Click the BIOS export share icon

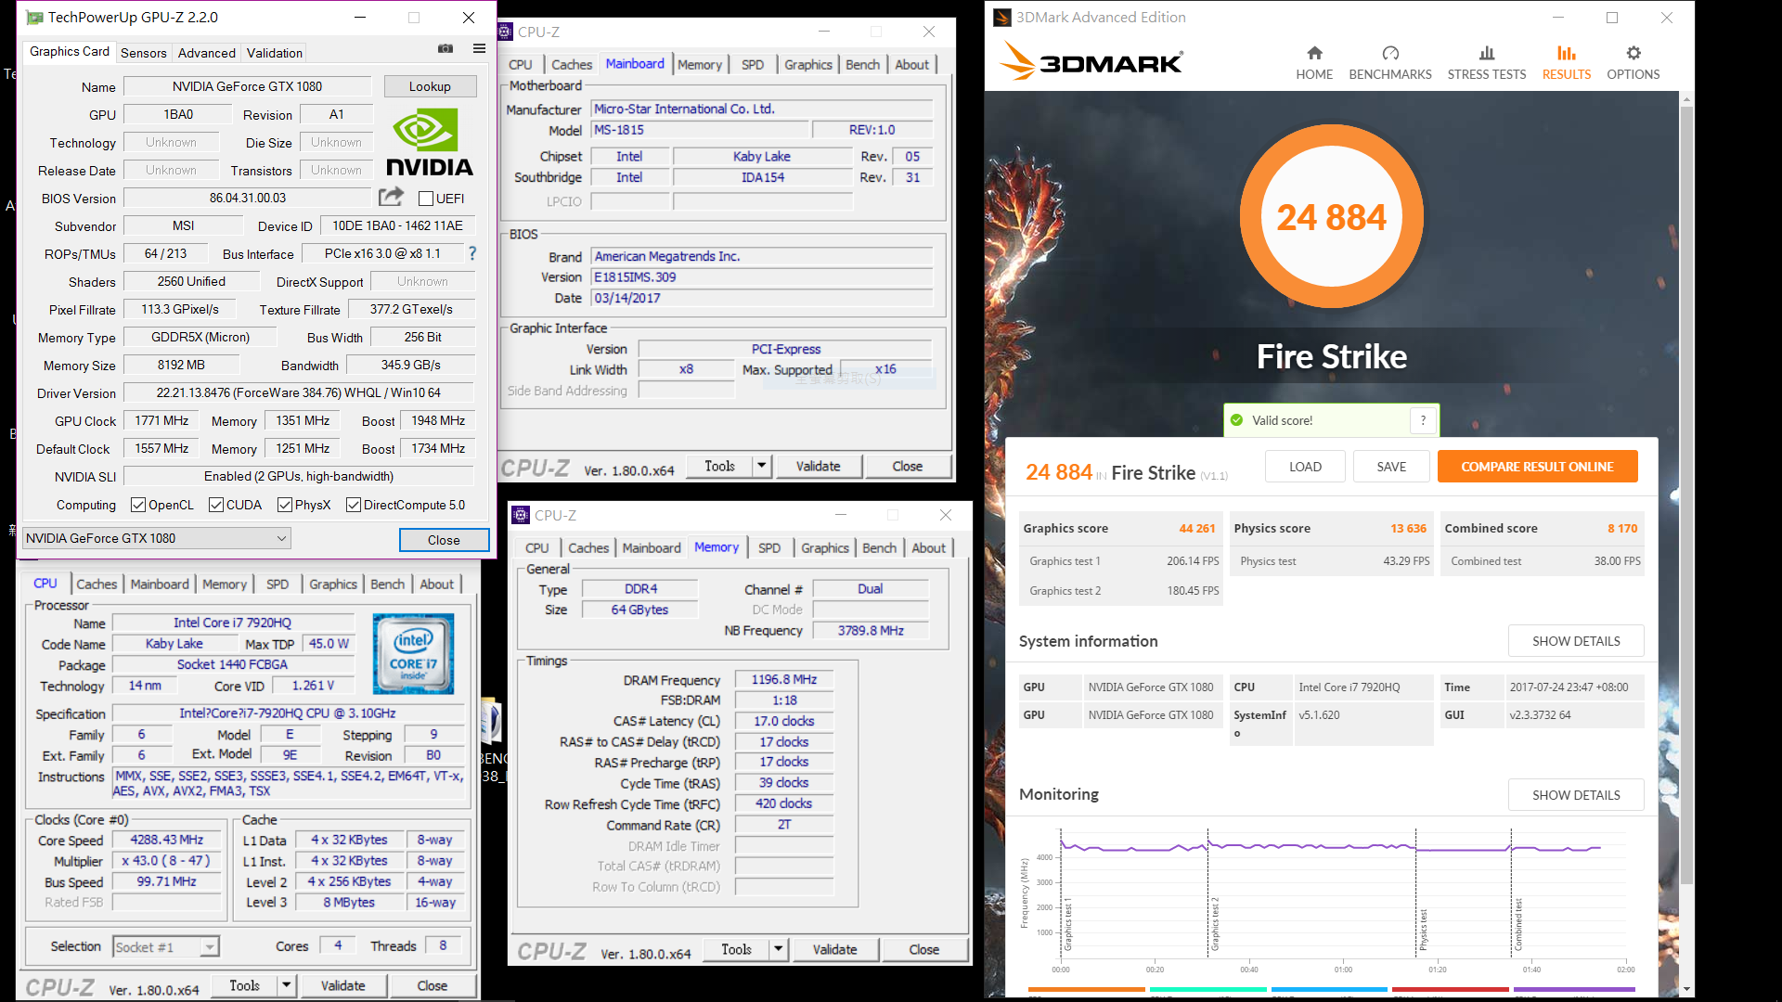391,197
